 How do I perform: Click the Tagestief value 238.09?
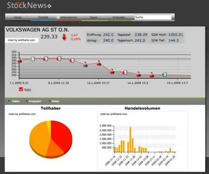[x=141, y=34]
